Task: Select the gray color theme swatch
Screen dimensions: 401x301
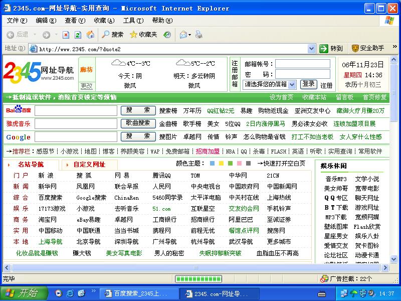Action: coord(248,164)
